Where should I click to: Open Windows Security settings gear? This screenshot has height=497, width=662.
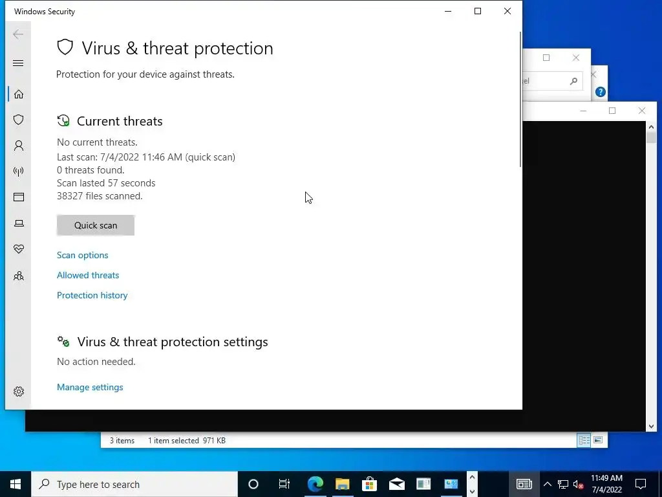(19, 392)
